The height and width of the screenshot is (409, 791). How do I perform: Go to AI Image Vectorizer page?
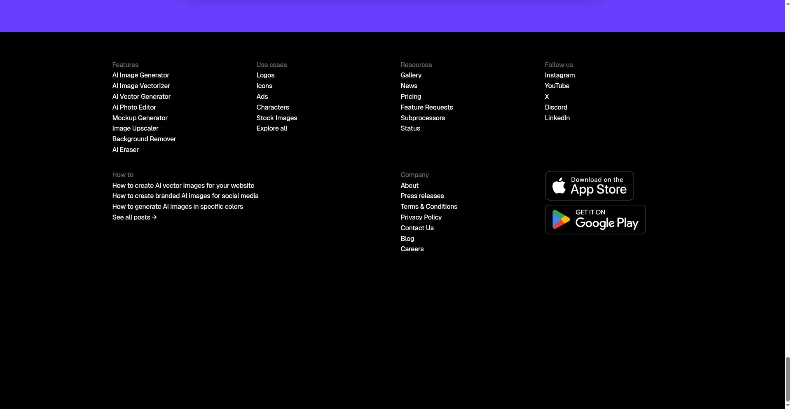141,86
